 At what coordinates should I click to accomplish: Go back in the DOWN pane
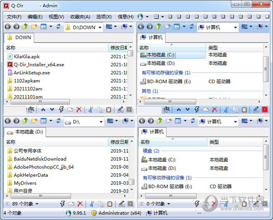coord(8,27)
